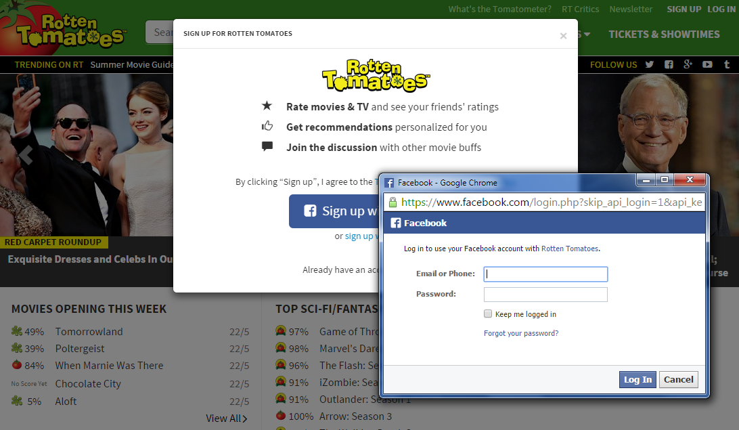Open Summer Movie Guide trending link
This screenshot has height=430, width=739.
pyautogui.click(x=131, y=64)
